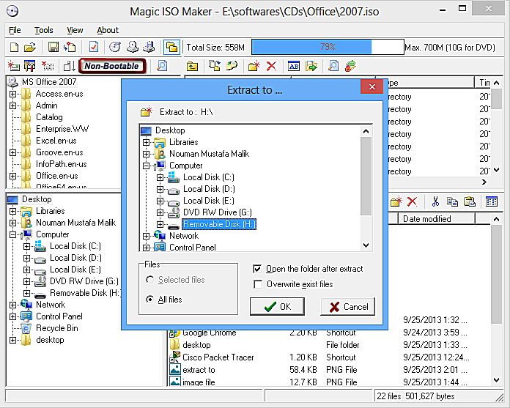
Task: Click the folder with green arrow icon
Action: [311, 67]
